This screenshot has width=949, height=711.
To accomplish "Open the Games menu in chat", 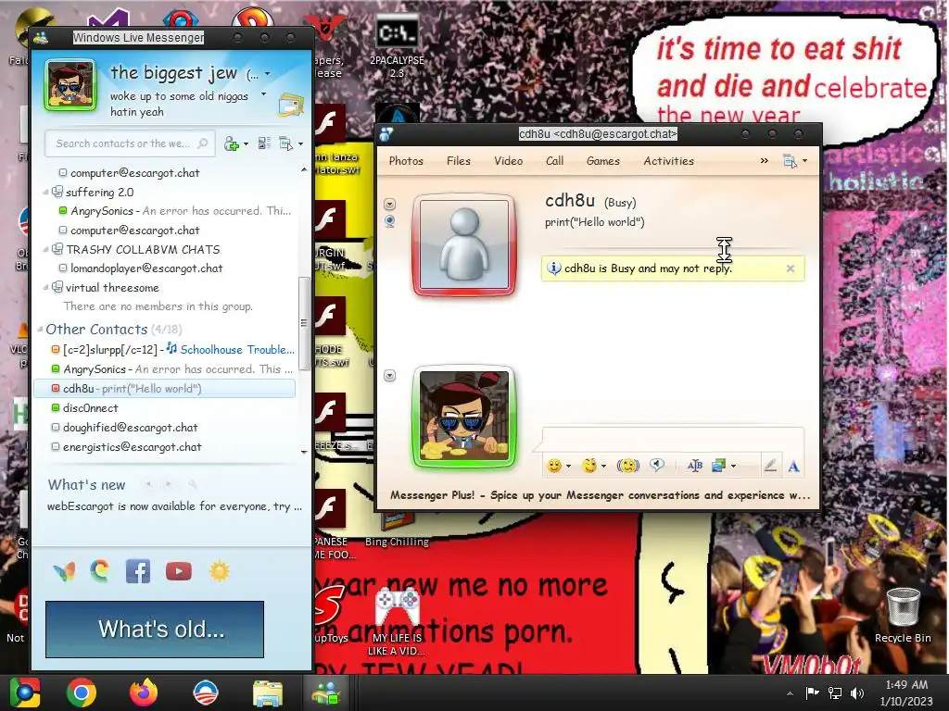I will 602,161.
